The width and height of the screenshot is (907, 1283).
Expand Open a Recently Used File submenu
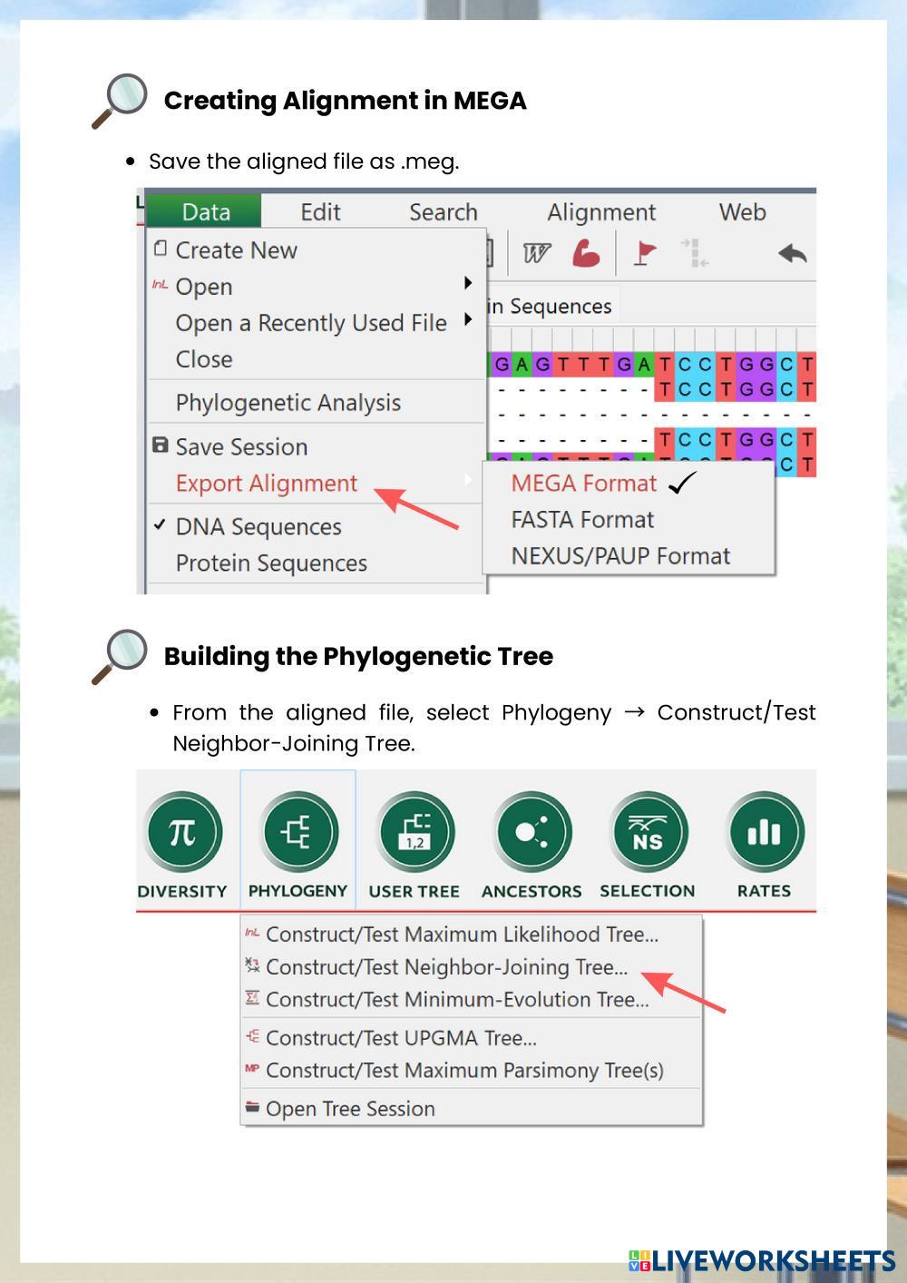click(468, 319)
